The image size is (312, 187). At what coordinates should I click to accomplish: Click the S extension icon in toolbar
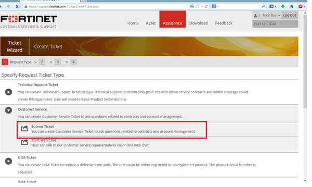(18, 6)
